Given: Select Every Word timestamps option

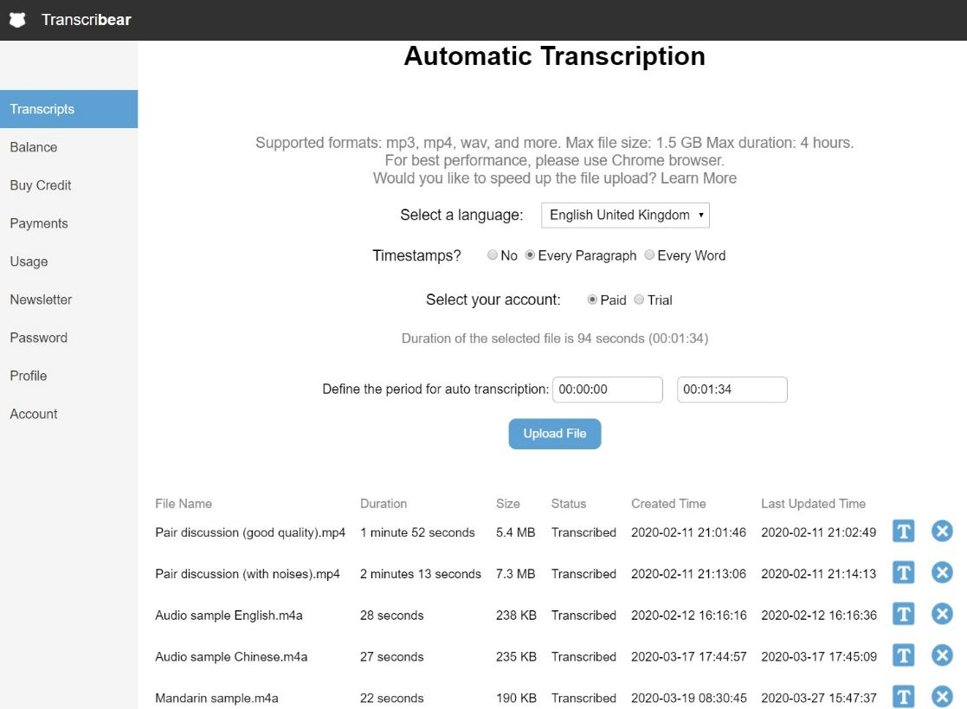Looking at the screenshot, I should (x=649, y=255).
